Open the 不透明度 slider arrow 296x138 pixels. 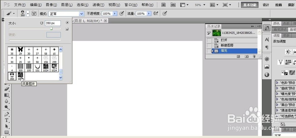[x=115, y=14]
